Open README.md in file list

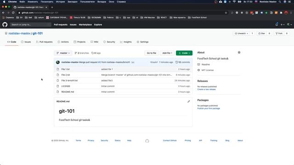point(68,92)
